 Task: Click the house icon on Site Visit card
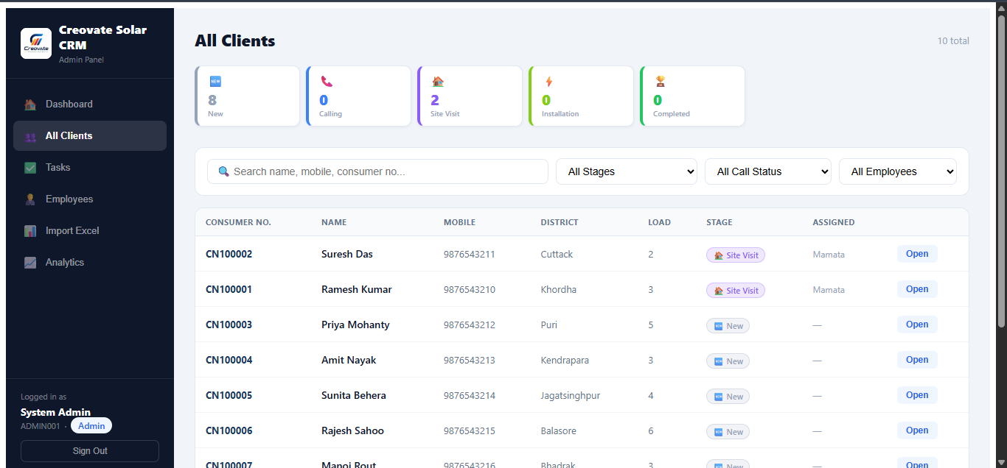(x=438, y=81)
